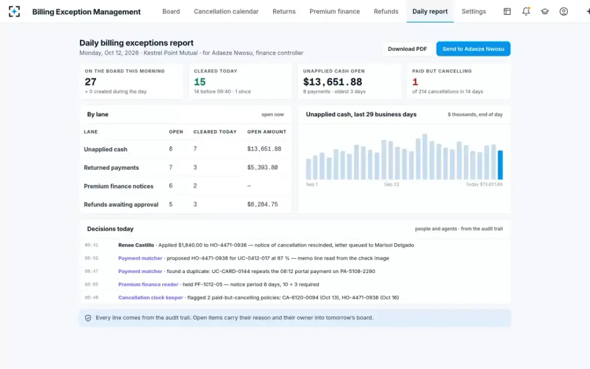Click the Billing Exception Management logo icon
The image size is (590, 369).
[14, 11]
